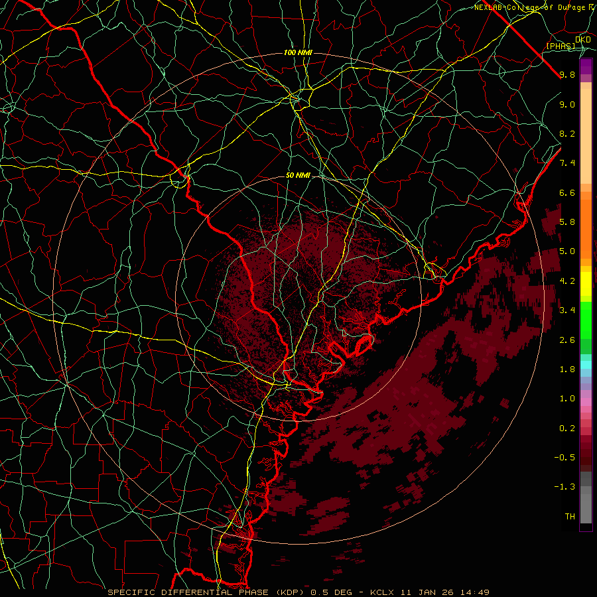Click the 8.2 legend scale value
Viewport: 597px width, 597px height.
click(x=567, y=133)
